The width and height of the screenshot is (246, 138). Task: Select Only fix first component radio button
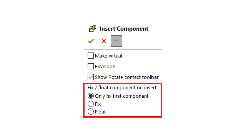coord(91,96)
